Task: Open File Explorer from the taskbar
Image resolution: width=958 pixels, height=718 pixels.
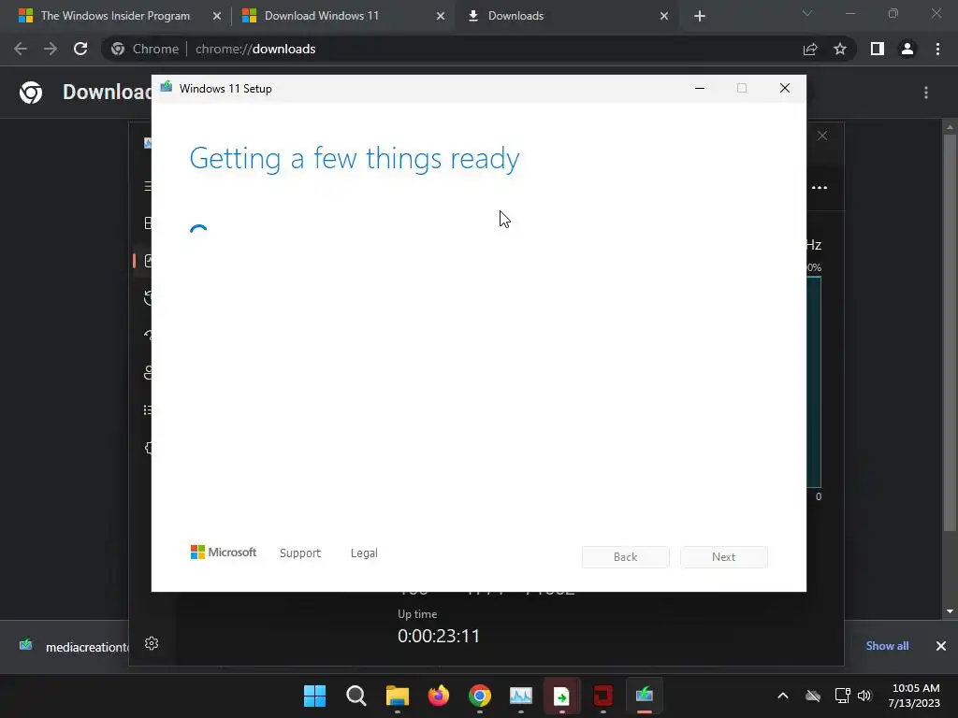Action: (x=397, y=696)
